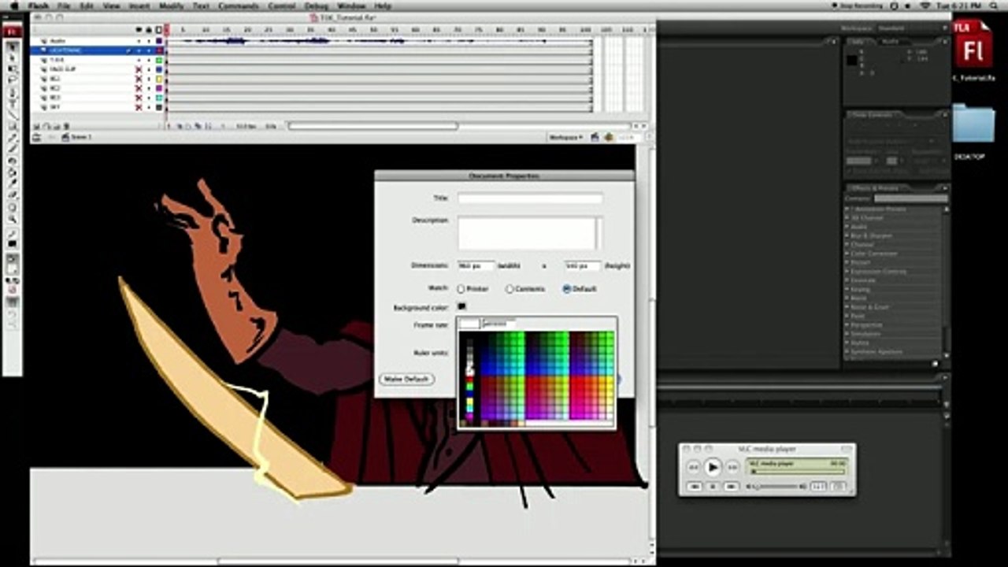
Task: Open the Flash Workspace dropdown on edit bar
Action: click(566, 137)
